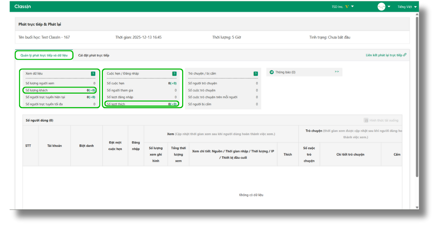The width and height of the screenshot is (443, 226).
Task: Select Quản lý phát trực tiếp và dữ liệu tab
Action: point(44,56)
